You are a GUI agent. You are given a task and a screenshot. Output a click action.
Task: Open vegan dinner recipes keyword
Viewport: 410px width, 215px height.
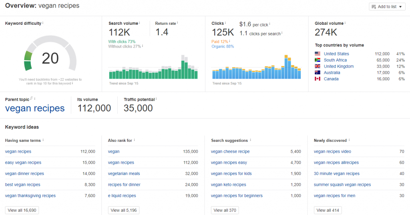click(24, 173)
